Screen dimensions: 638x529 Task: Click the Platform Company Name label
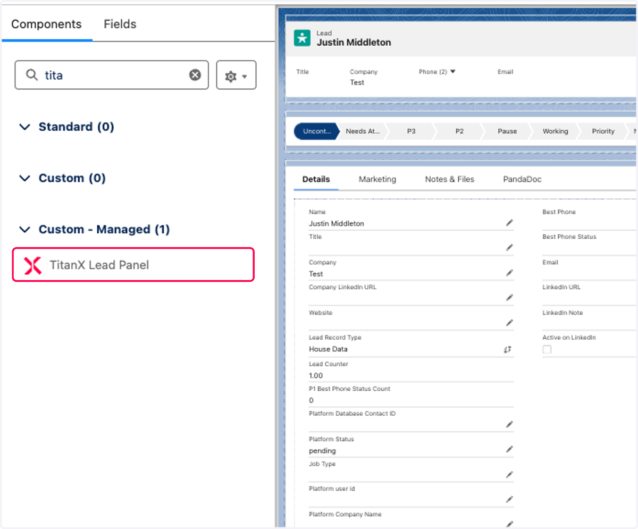[345, 514]
